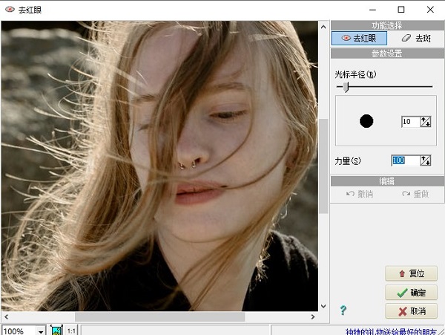
Task: Click the red-eye app icon in title bar
Action: tap(10, 10)
